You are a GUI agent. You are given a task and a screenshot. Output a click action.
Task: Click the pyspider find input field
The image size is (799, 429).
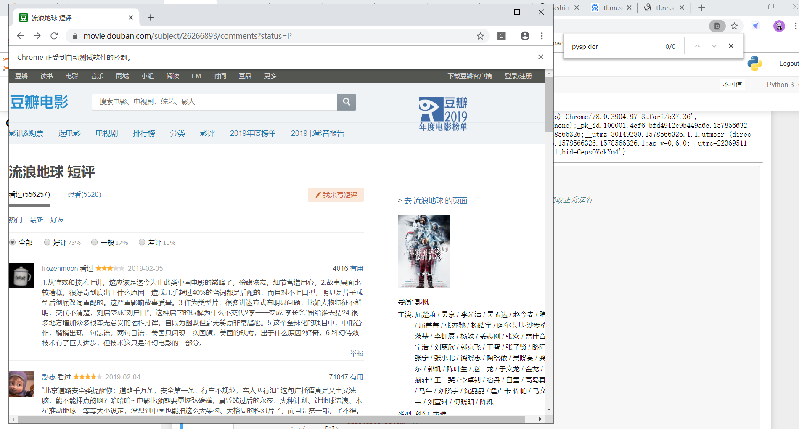(x=614, y=46)
